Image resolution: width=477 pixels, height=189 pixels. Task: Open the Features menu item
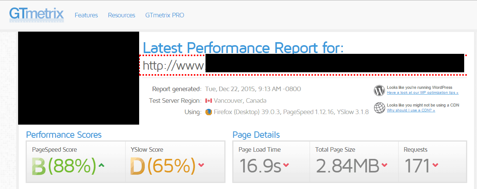[86, 15]
